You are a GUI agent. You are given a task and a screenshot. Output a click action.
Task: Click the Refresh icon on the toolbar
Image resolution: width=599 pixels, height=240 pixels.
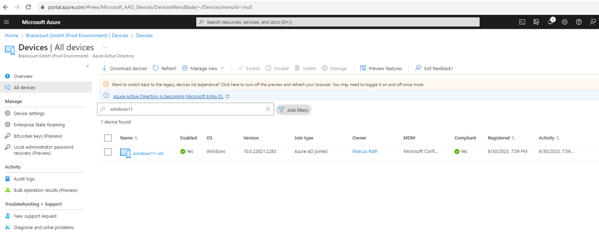point(156,68)
